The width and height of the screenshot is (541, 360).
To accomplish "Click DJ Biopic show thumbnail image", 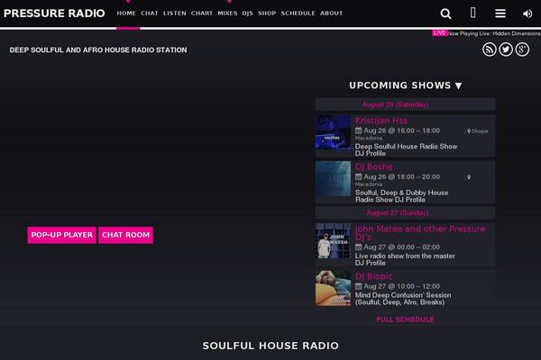I will 333,288.
